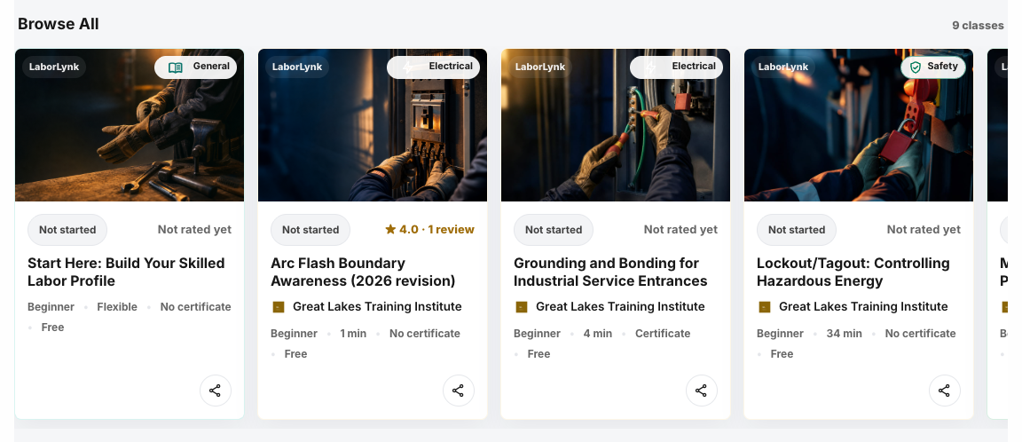
Task: Click the Electrical badge on Arc Flash card
Action: [x=434, y=67]
